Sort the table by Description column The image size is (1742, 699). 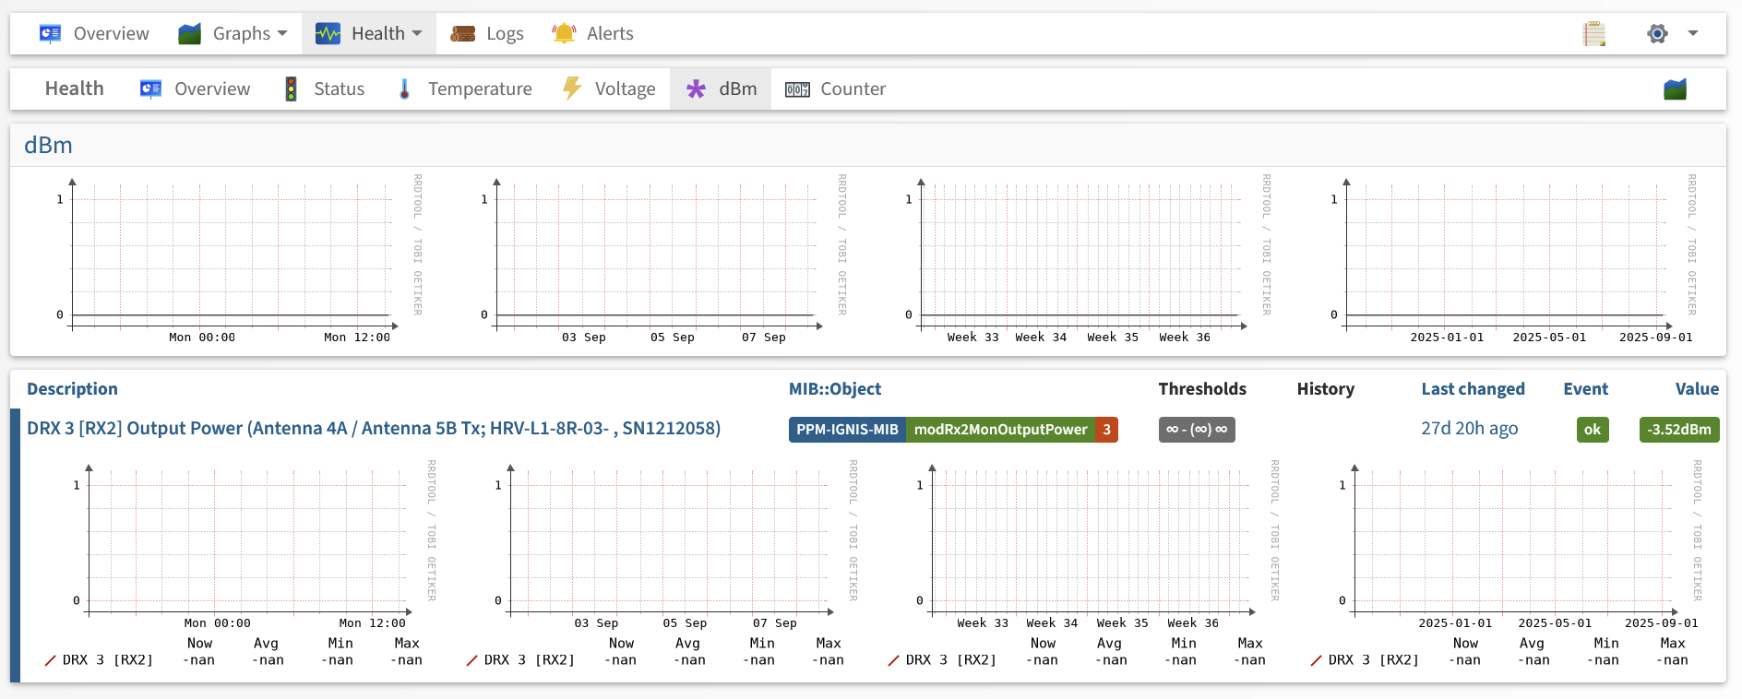pos(72,389)
